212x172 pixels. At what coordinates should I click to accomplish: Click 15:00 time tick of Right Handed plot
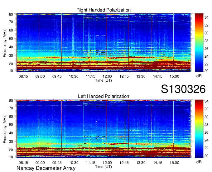(174, 76)
